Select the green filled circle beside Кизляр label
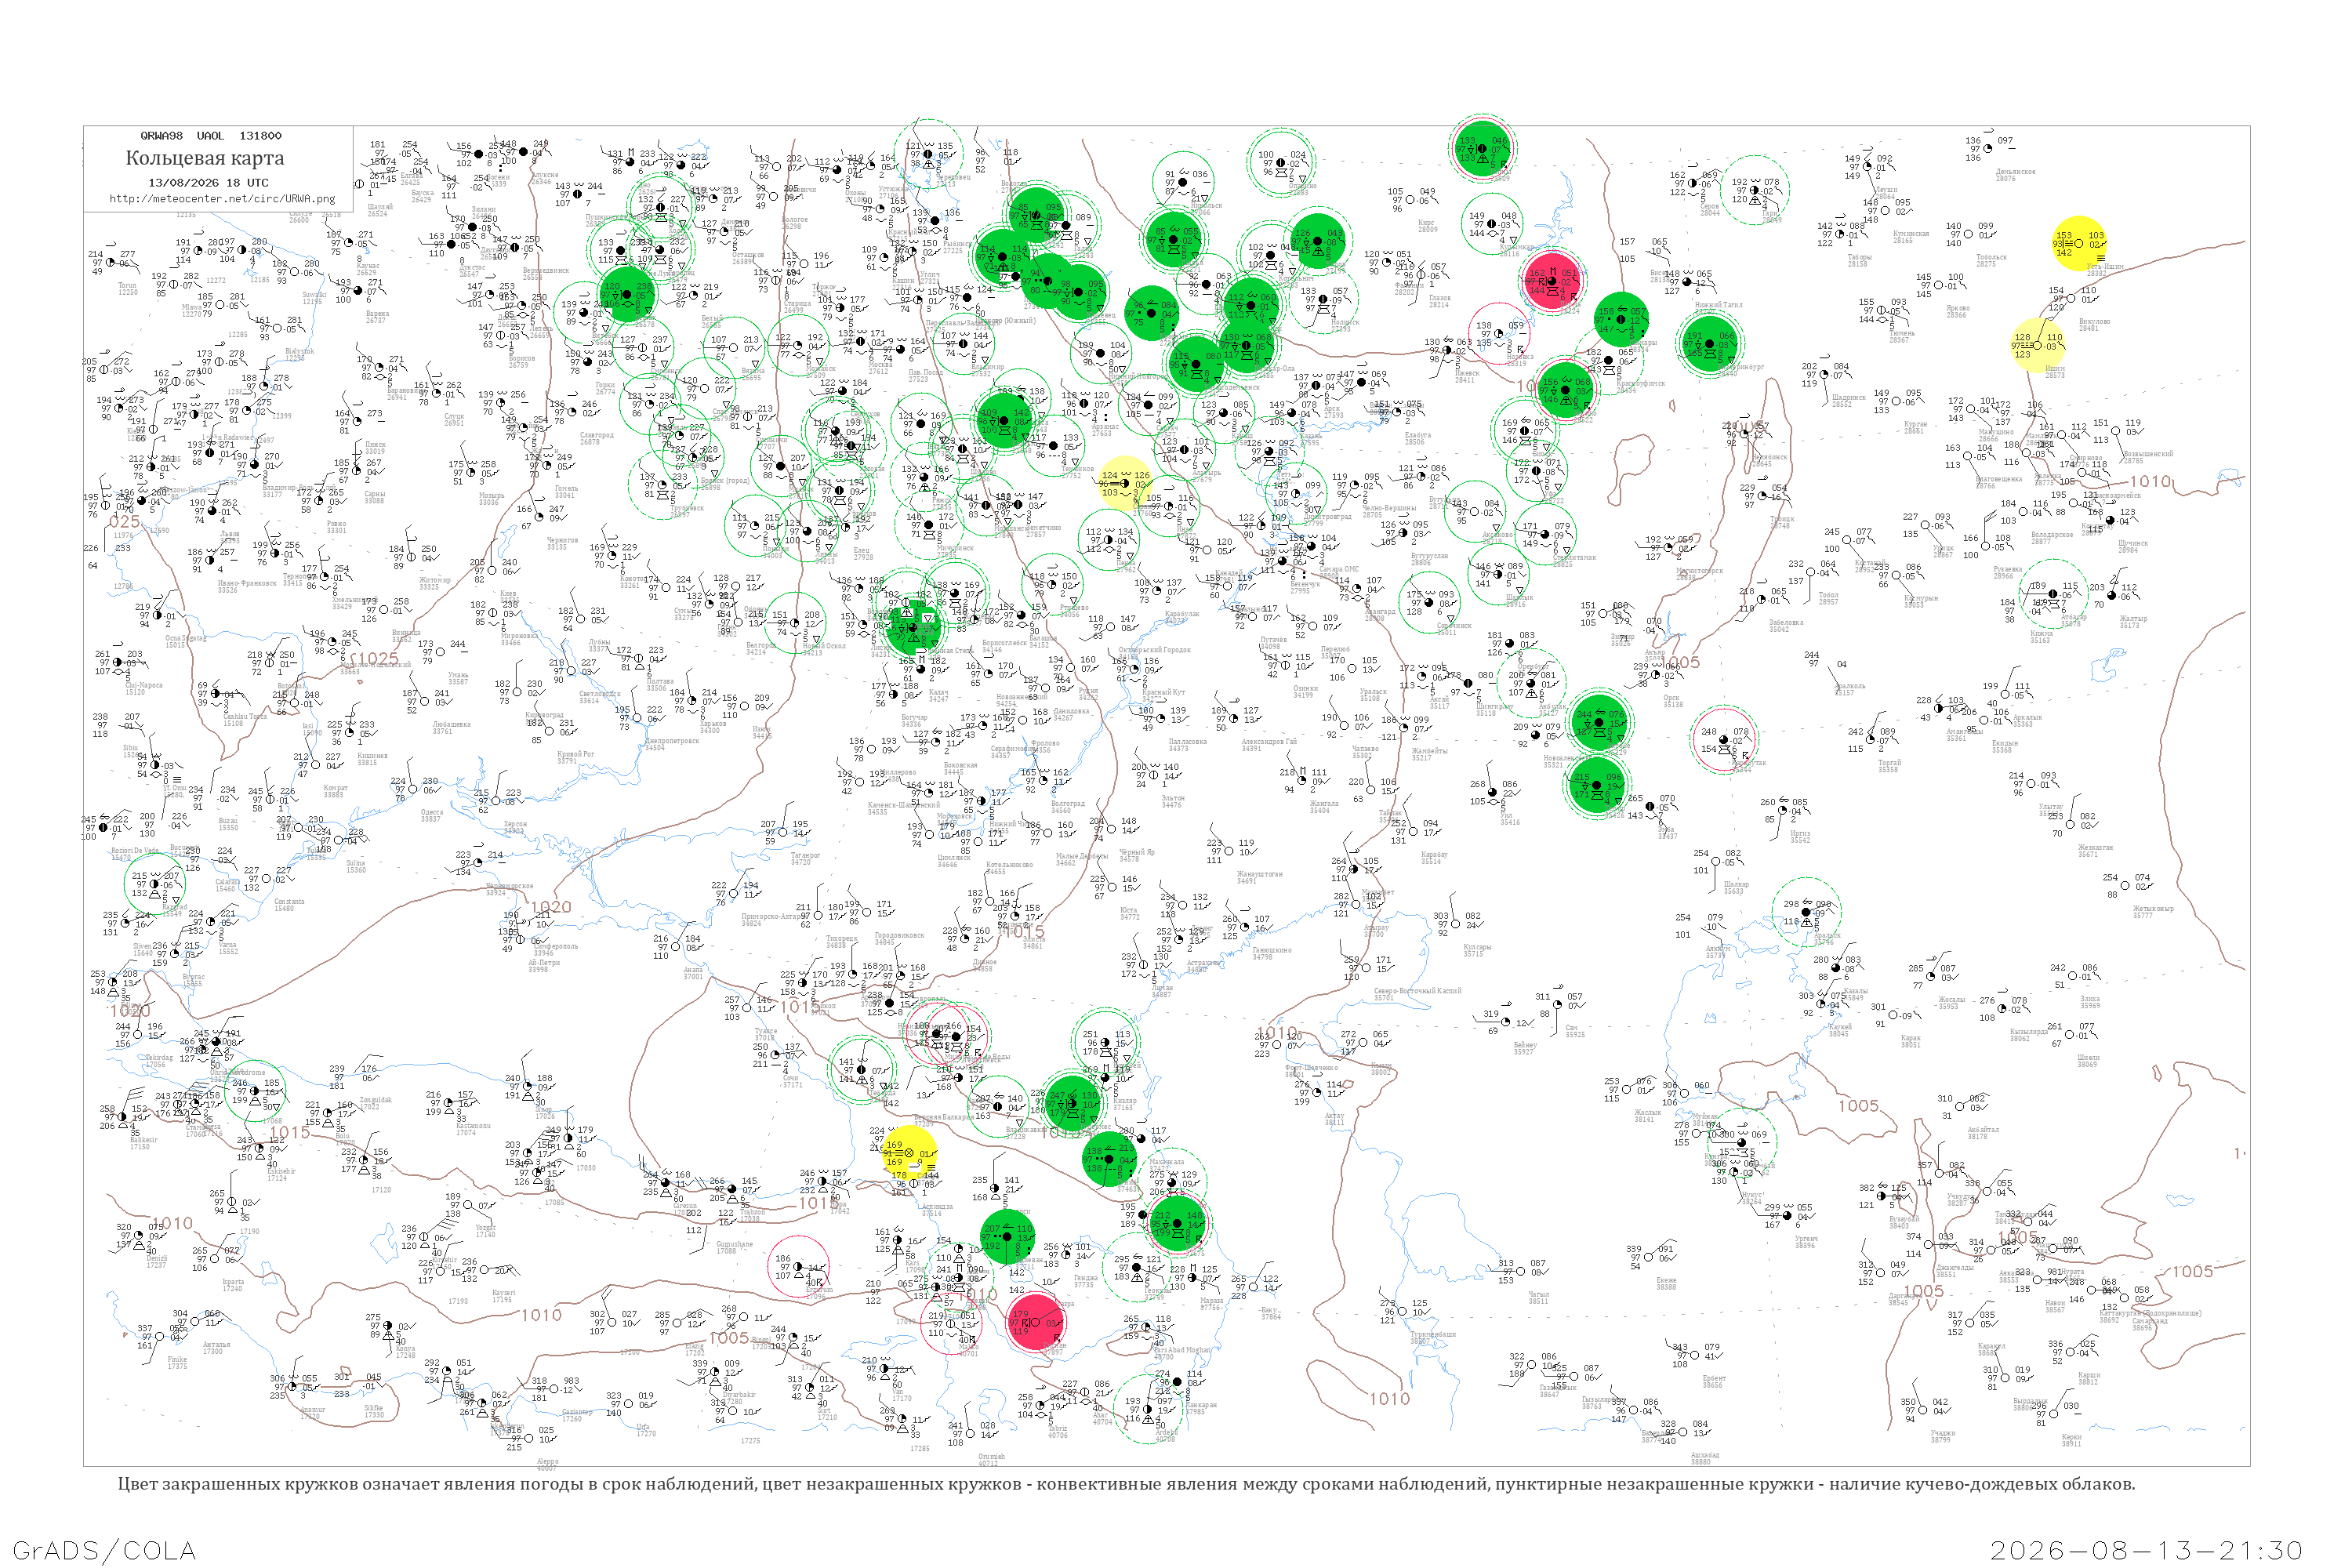Viewport: 2352px width, 1568px height. point(1073,1103)
